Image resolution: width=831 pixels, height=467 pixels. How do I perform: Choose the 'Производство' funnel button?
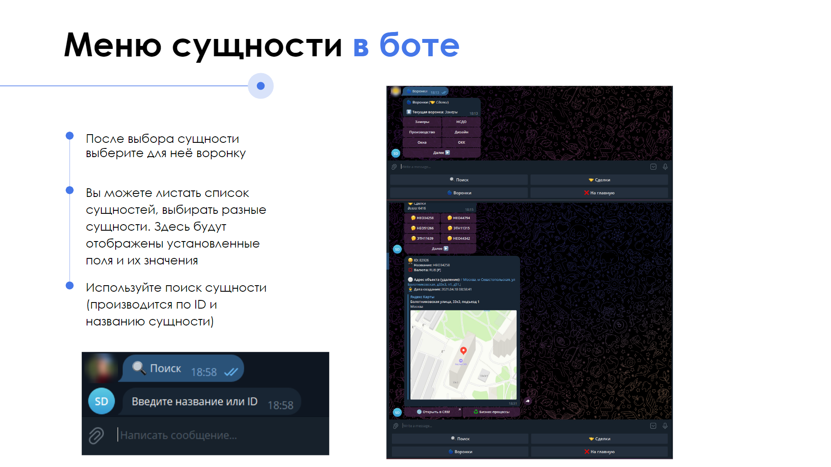pyautogui.click(x=422, y=132)
